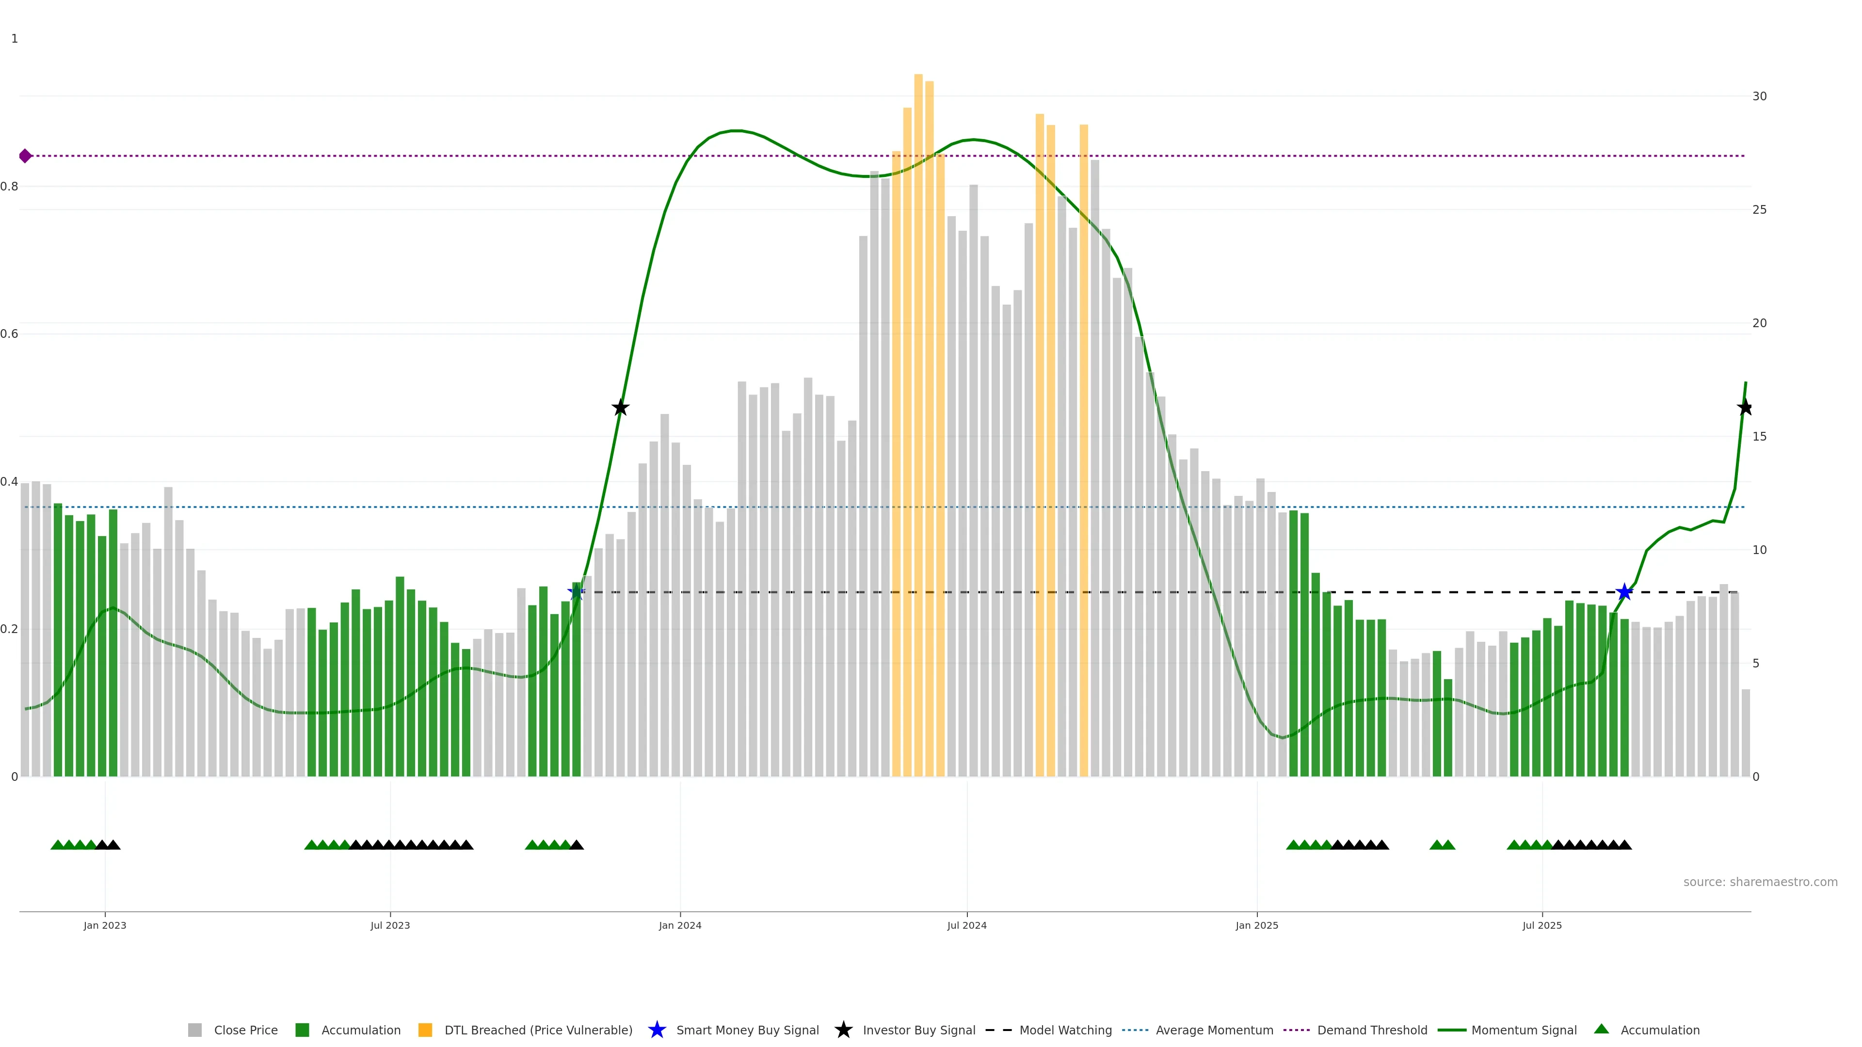Toggle the Close Price legend entry
Viewport: 1862px width, 1047px height.
(x=245, y=1031)
